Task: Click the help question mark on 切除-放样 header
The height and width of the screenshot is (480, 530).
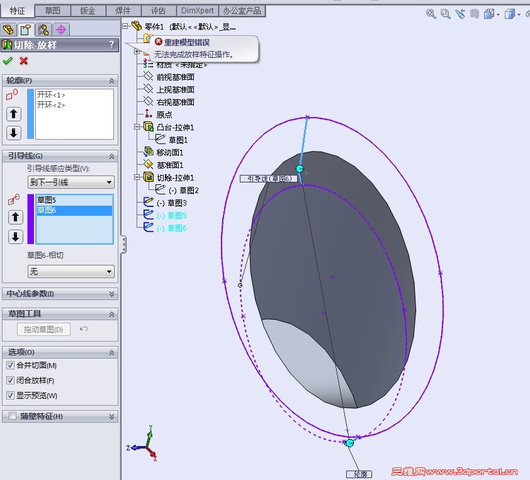Action: point(112,45)
